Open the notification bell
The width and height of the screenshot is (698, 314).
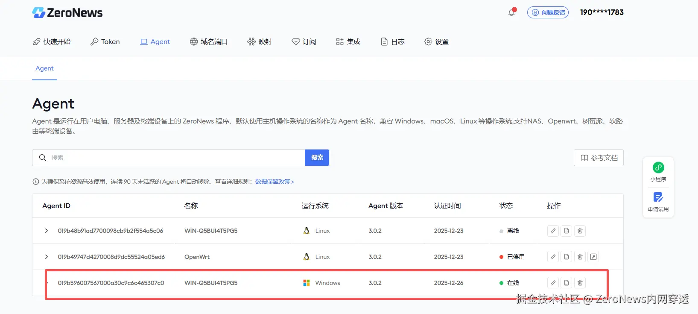coord(511,12)
